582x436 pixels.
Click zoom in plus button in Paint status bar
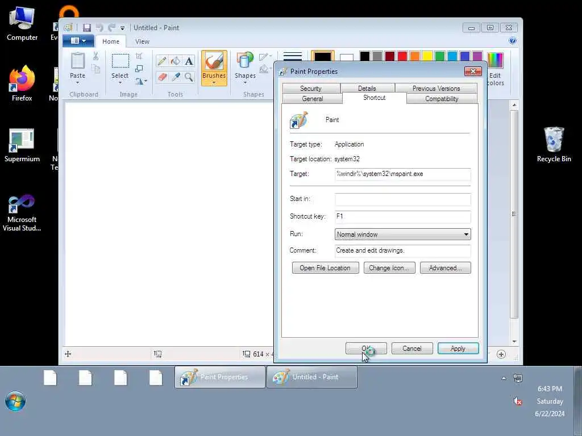tap(501, 354)
